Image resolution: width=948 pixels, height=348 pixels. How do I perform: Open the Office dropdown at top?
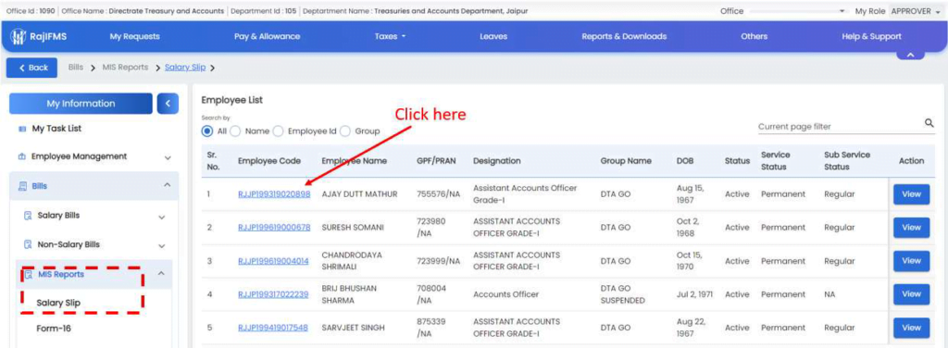pos(797,11)
